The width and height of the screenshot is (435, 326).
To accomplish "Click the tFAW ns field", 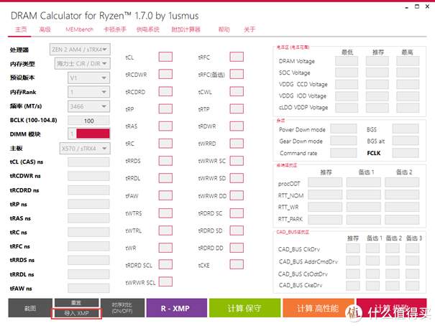I will (x=88, y=289).
